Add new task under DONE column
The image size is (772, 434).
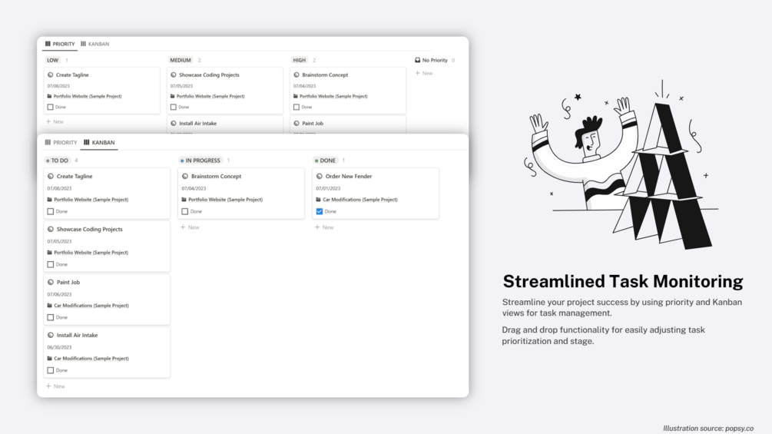click(324, 227)
